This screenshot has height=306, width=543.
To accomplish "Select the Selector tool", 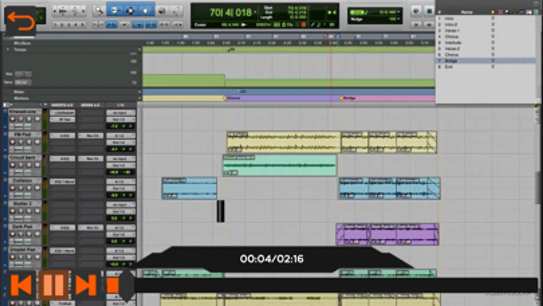I will click(130, 11).
